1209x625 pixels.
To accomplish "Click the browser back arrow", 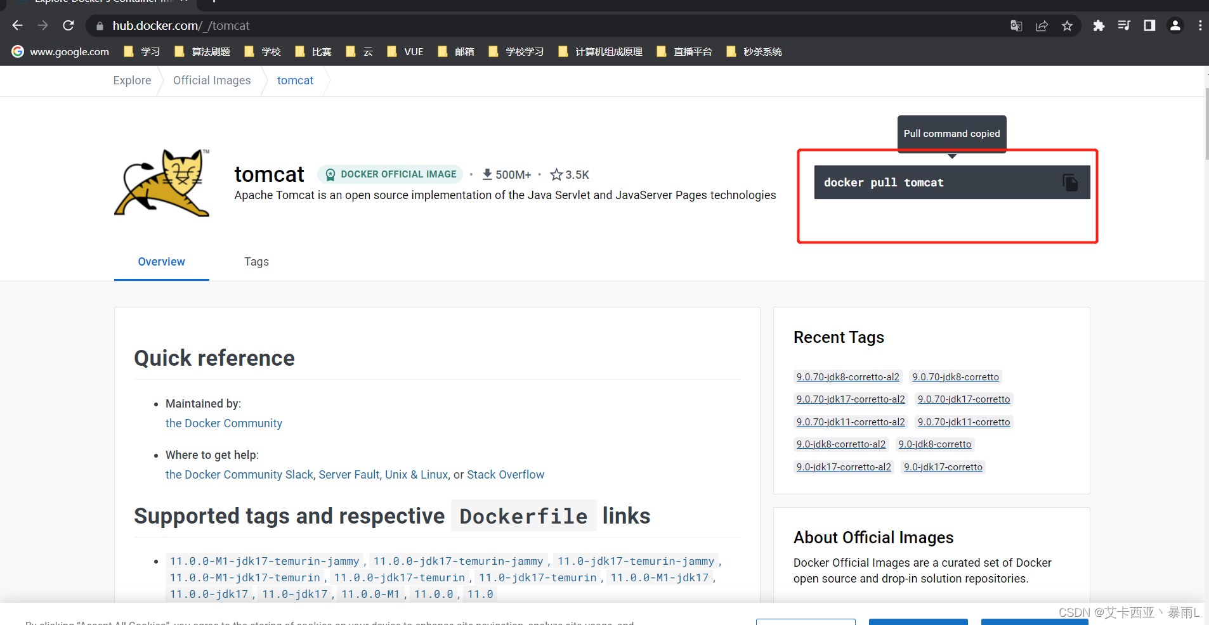I will [18, 25].
